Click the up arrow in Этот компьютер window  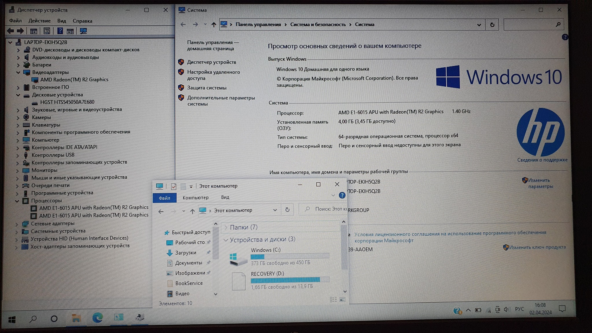point(192,211)
